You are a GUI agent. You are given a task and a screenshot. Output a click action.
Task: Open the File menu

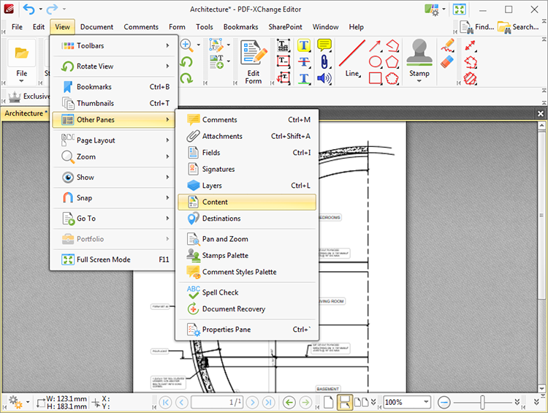17,27
